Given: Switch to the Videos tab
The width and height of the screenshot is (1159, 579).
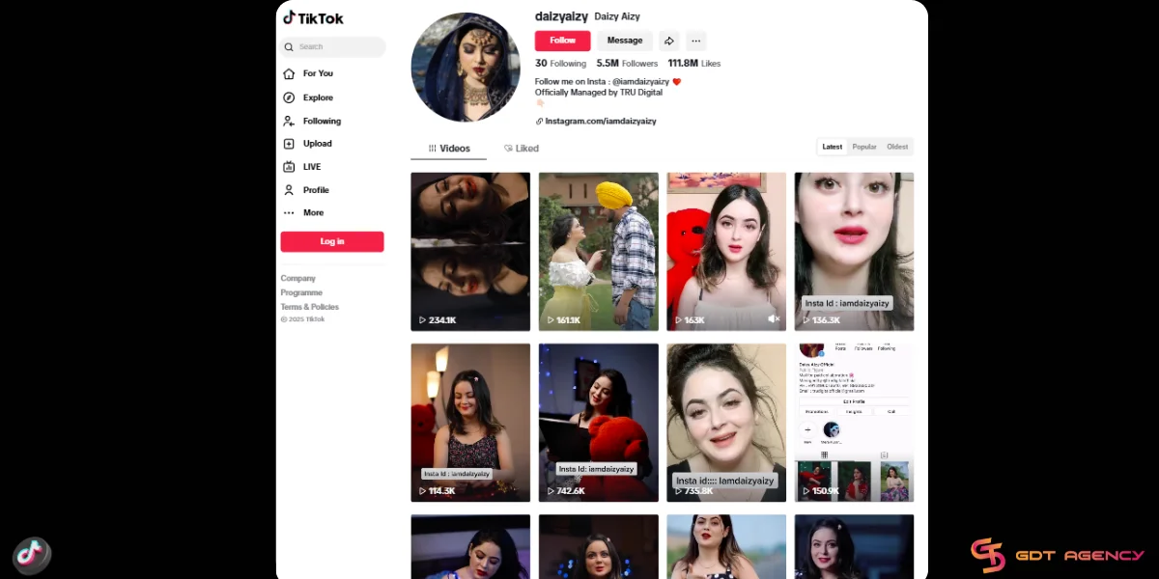Looking at the screenshot, I should pyautogui.click(x=449, y=149).
